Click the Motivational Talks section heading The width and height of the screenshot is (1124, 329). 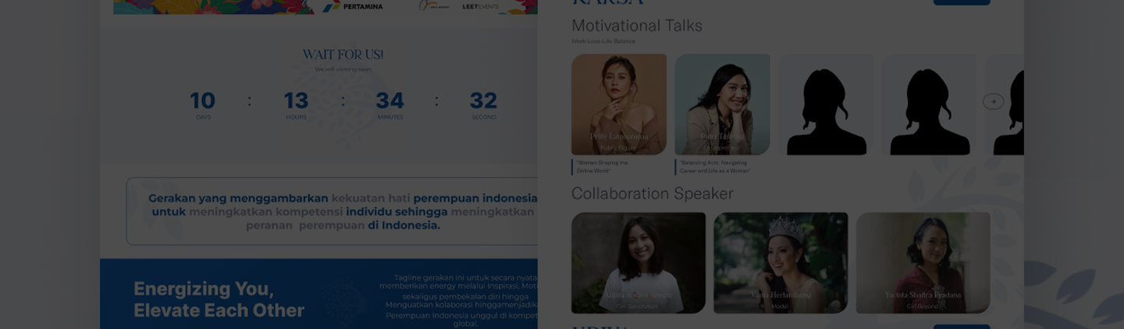click(637, 26)
